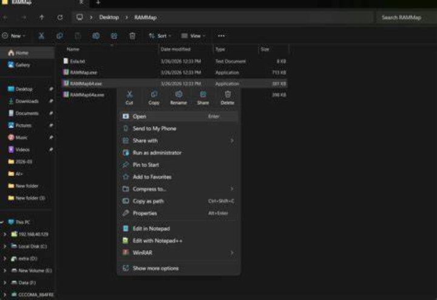Click the Search RAMMap field

pyautogui.click(x=406, y=17)
